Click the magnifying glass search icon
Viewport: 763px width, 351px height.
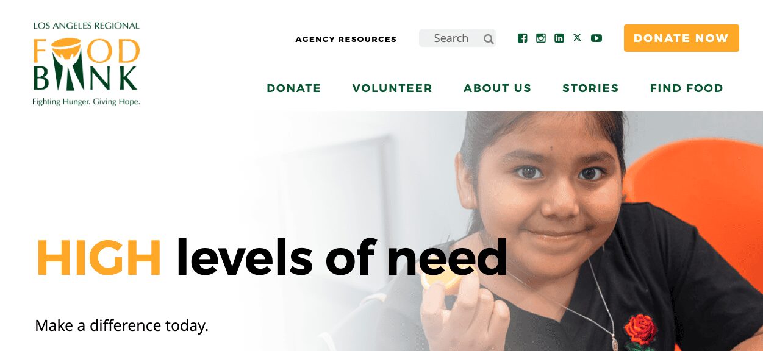(489, 39)
